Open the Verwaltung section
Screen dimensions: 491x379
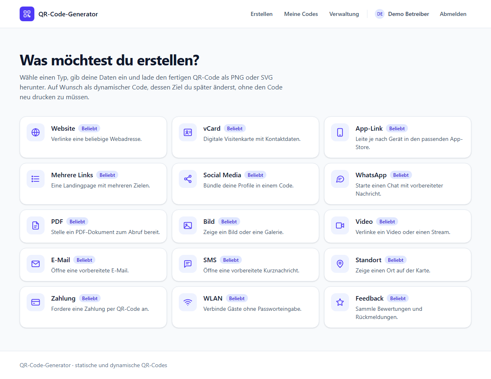pos(344,14)
